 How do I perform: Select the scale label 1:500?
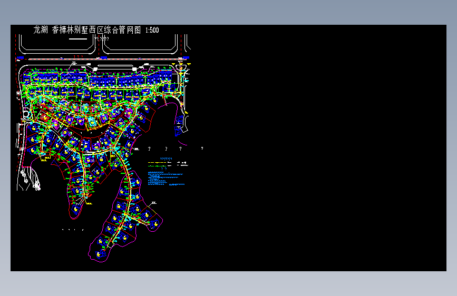152,31
